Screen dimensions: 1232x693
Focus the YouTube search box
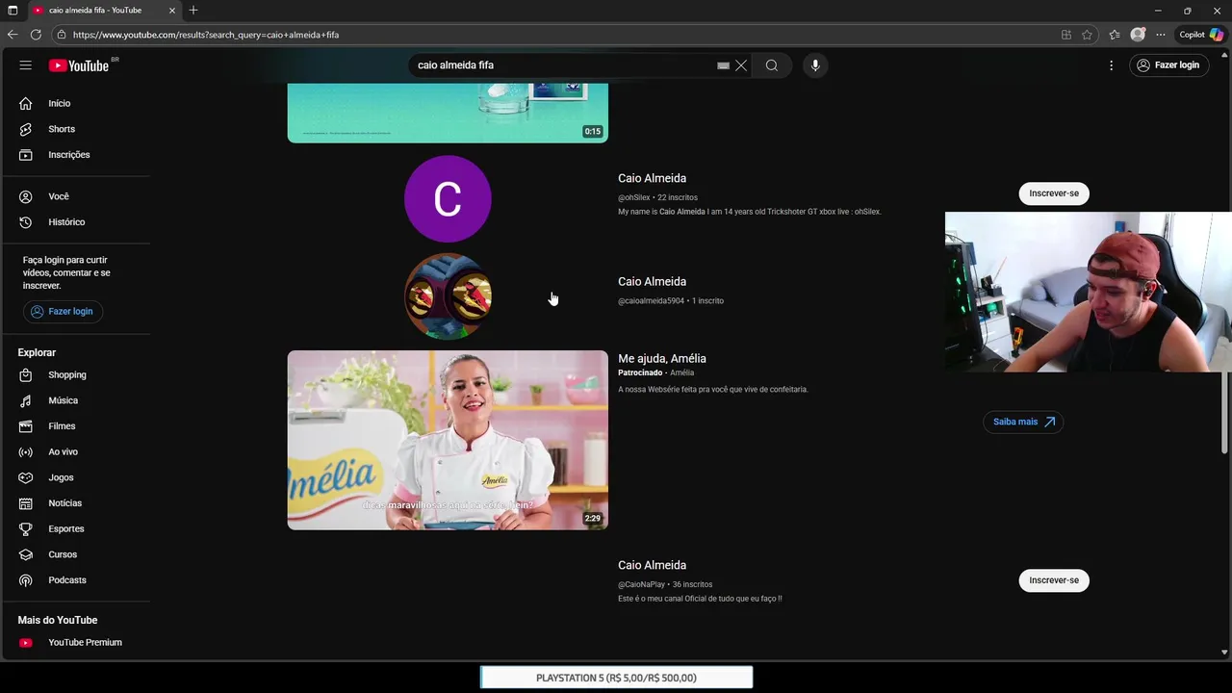pos(564,65)
